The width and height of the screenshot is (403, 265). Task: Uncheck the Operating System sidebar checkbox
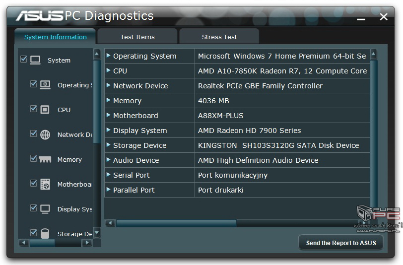(34, 84)
